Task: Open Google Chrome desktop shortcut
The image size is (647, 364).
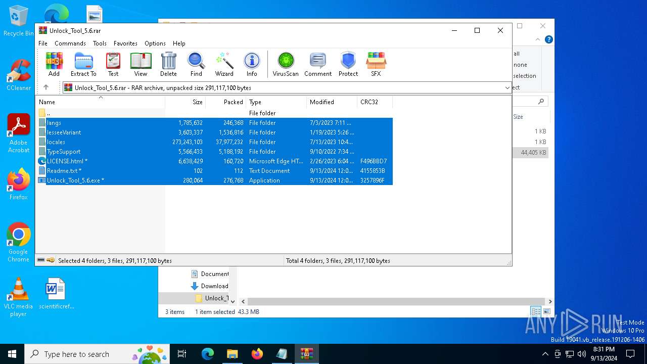Action: click(x=19, y=243)
